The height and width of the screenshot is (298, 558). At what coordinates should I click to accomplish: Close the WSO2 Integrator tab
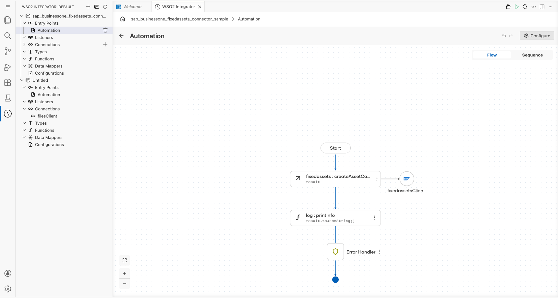pos(200,6)
